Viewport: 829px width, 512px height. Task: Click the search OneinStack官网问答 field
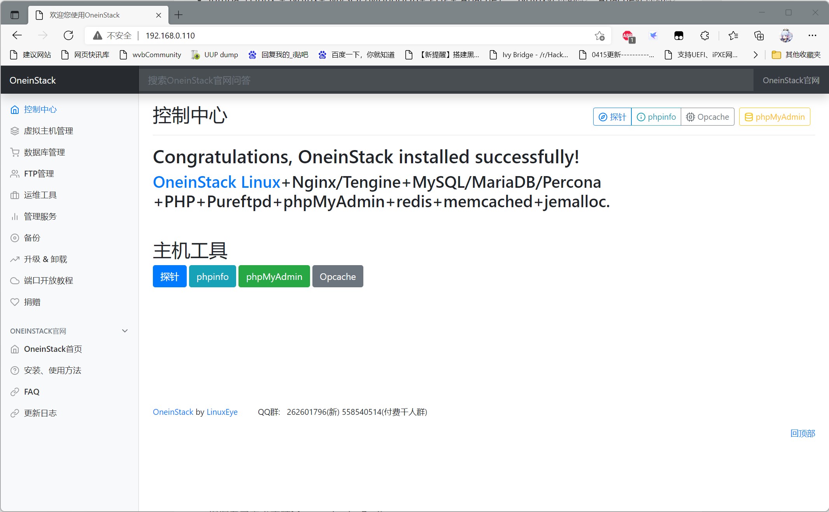coord(446,80)
